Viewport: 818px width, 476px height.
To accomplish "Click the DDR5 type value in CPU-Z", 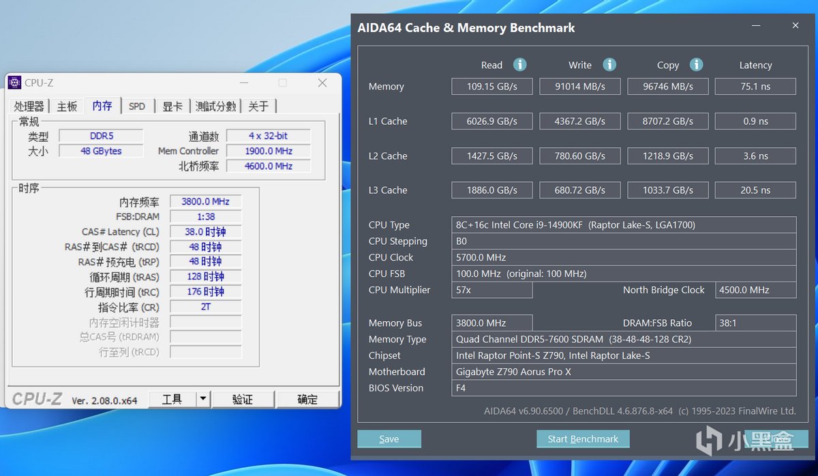I will coord(101,136).
